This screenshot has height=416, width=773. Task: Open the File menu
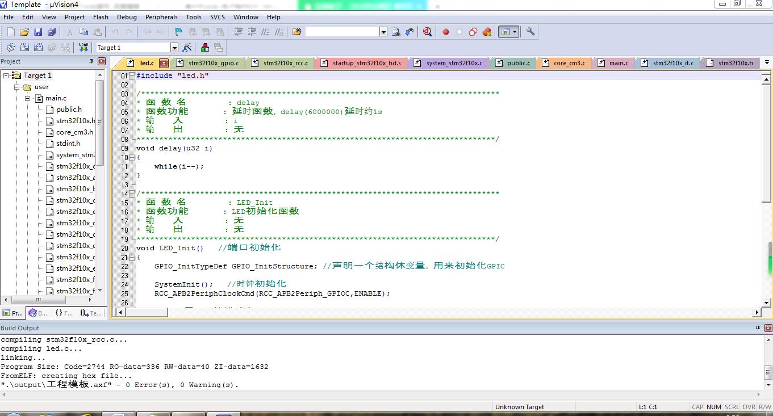coord(9,17)
